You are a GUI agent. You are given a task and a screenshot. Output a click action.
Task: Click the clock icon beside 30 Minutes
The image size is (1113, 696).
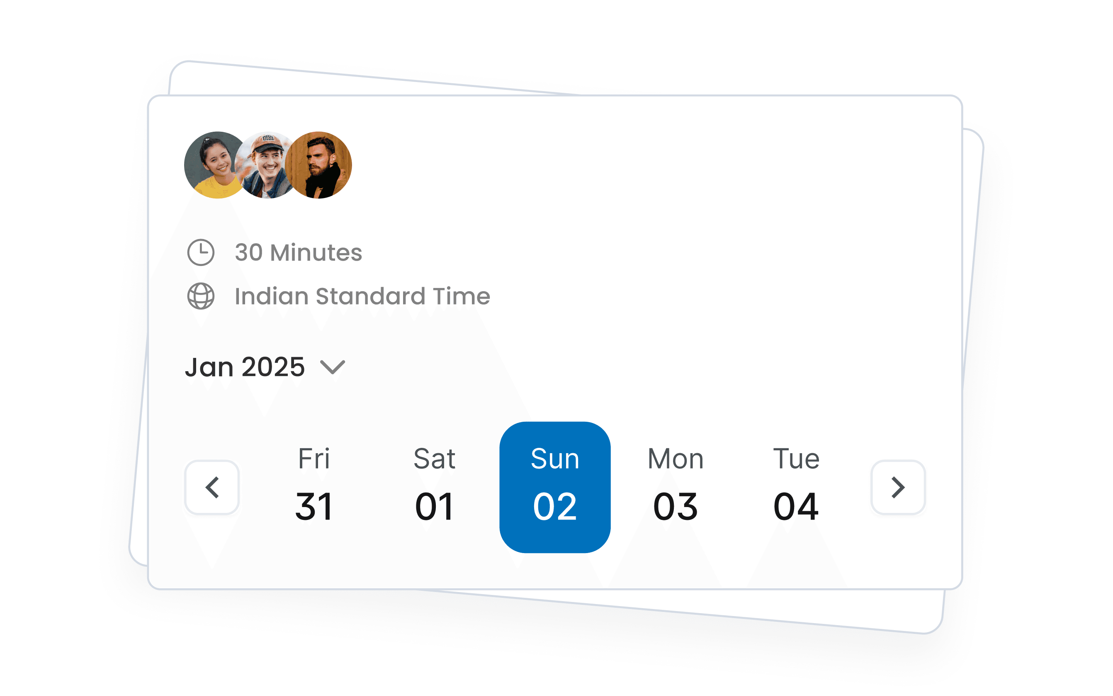click(201, 252)
